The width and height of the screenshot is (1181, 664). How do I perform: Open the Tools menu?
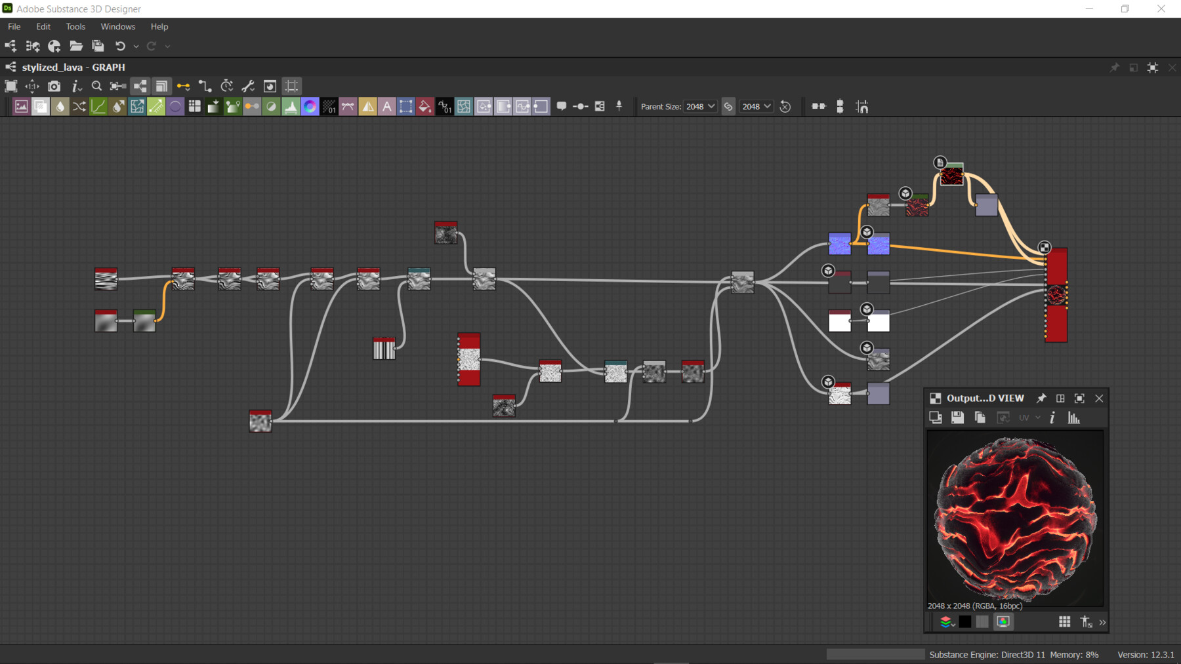point(75,26)
